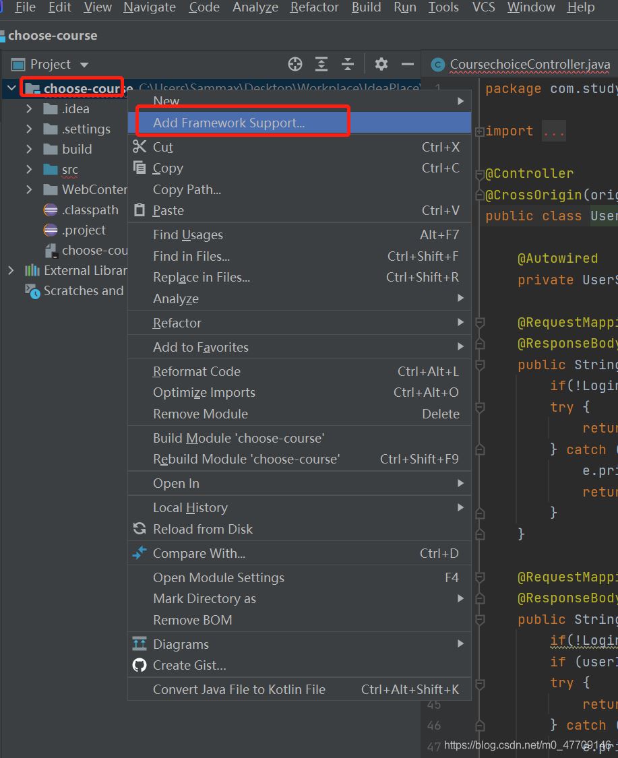
Task: Click the Cut scissors icon in context menu
Action: (x=140, y=147)
